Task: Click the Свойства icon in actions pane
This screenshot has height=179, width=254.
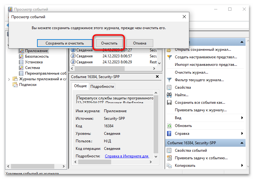Action: (x=169, y=87)
